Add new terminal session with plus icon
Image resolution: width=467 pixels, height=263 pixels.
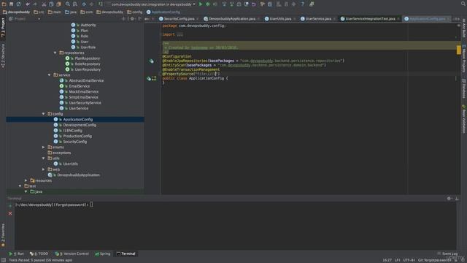click(x=10, y=206)
